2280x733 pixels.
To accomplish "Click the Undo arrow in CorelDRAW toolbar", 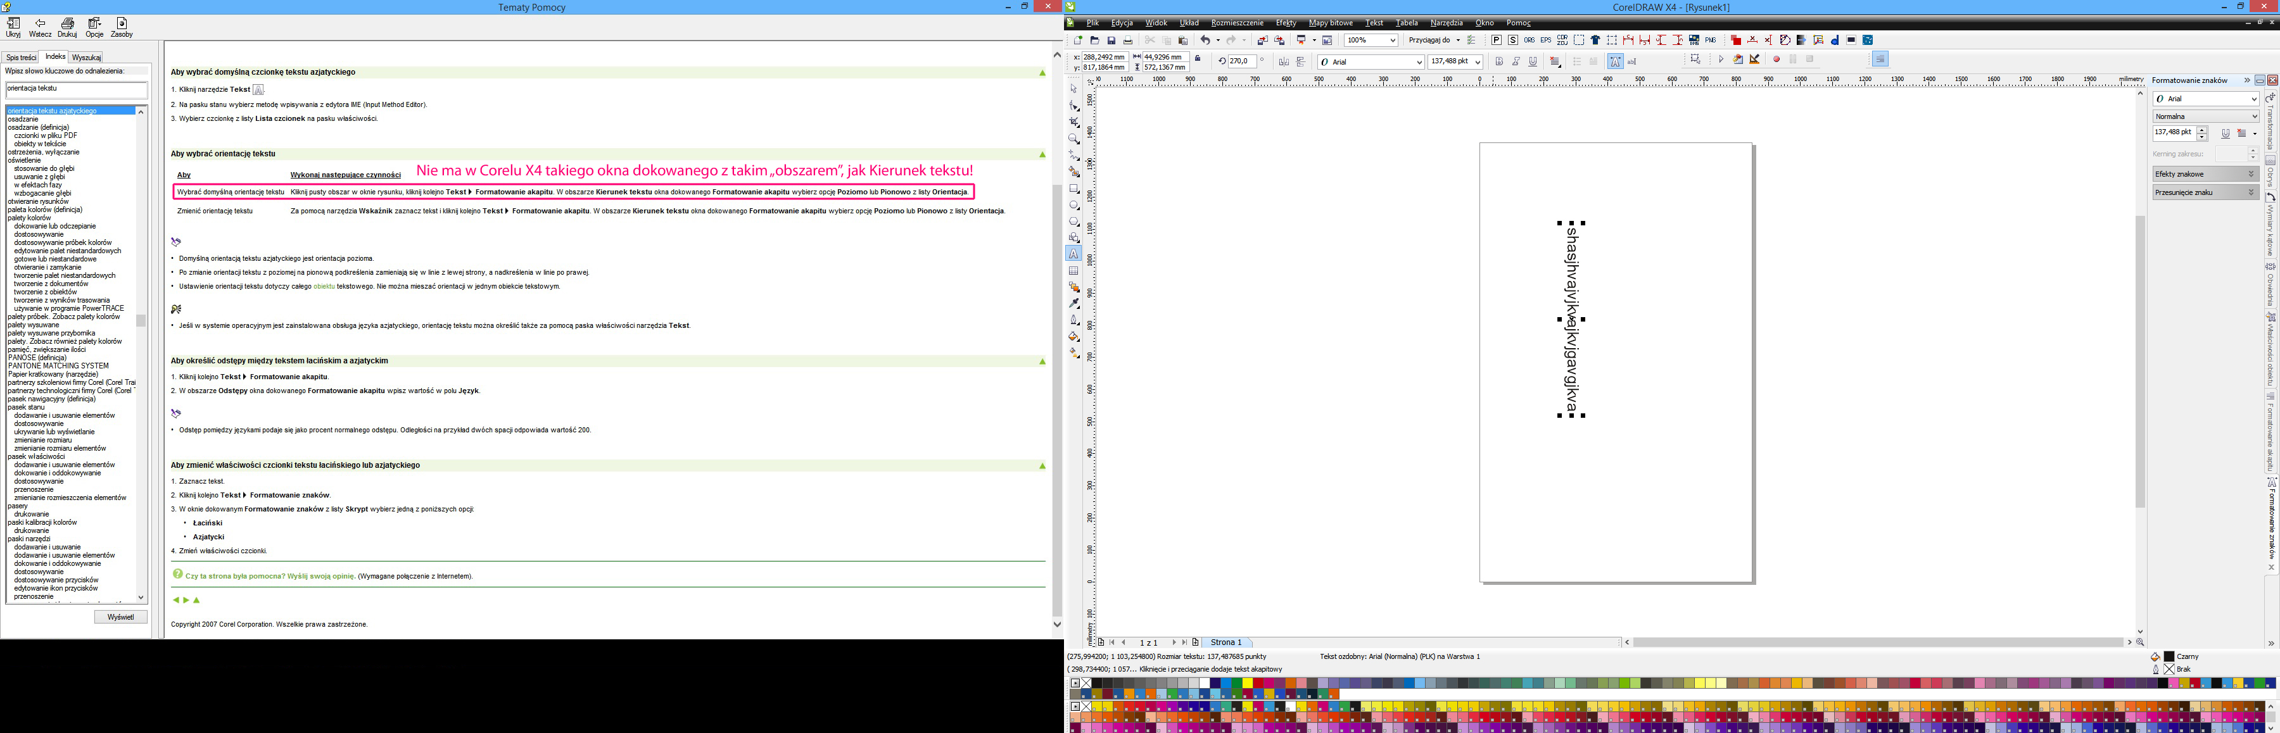I will (1204, 41).
